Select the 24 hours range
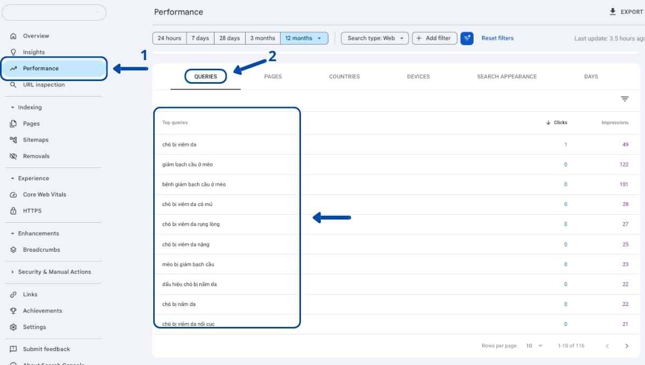Screen dimensions: 645x365 coord(169,38)
